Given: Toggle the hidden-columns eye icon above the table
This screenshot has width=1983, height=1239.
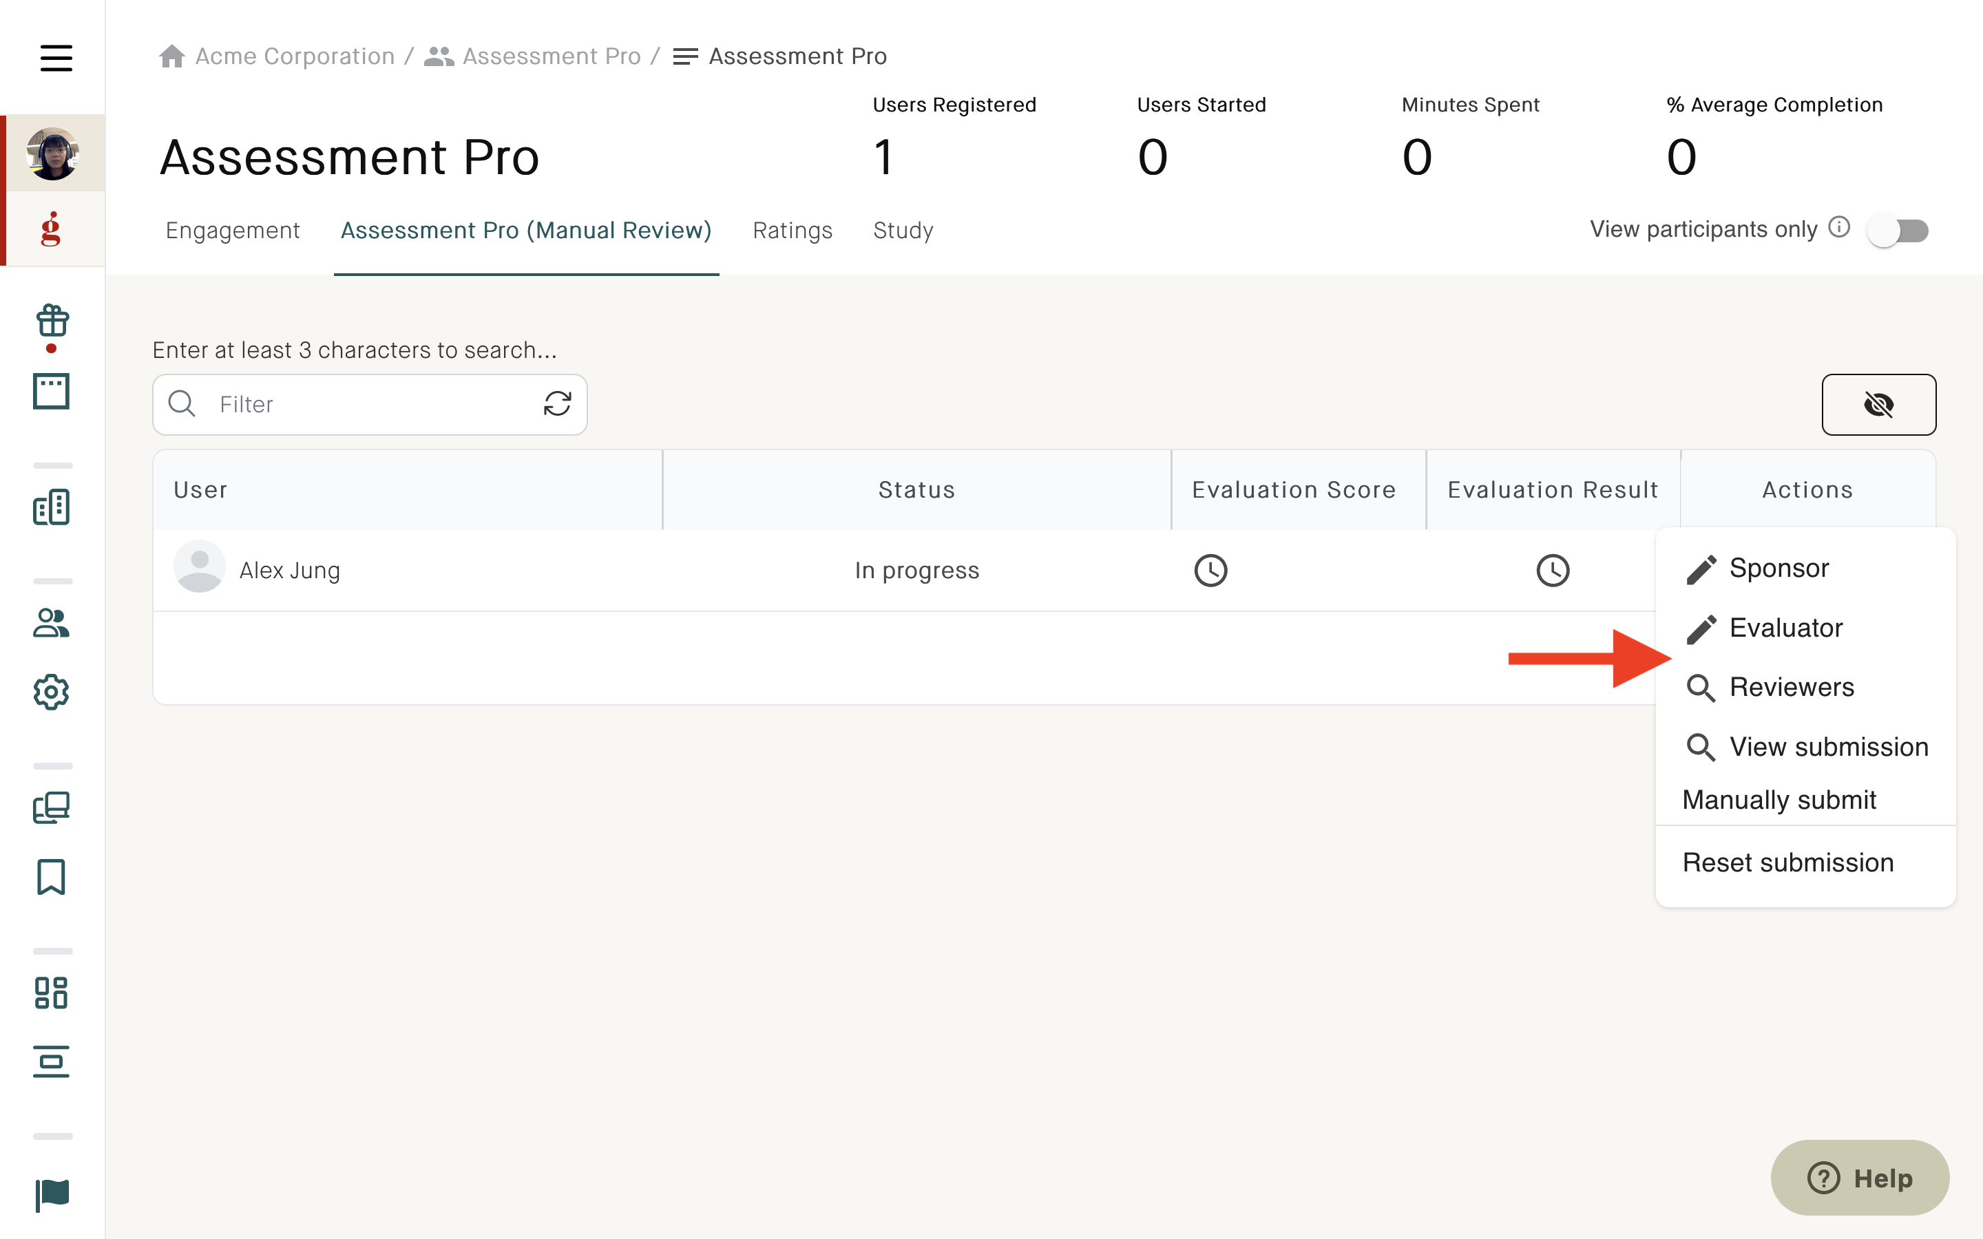Looking at the screenshot, I should click(1879, 404).
